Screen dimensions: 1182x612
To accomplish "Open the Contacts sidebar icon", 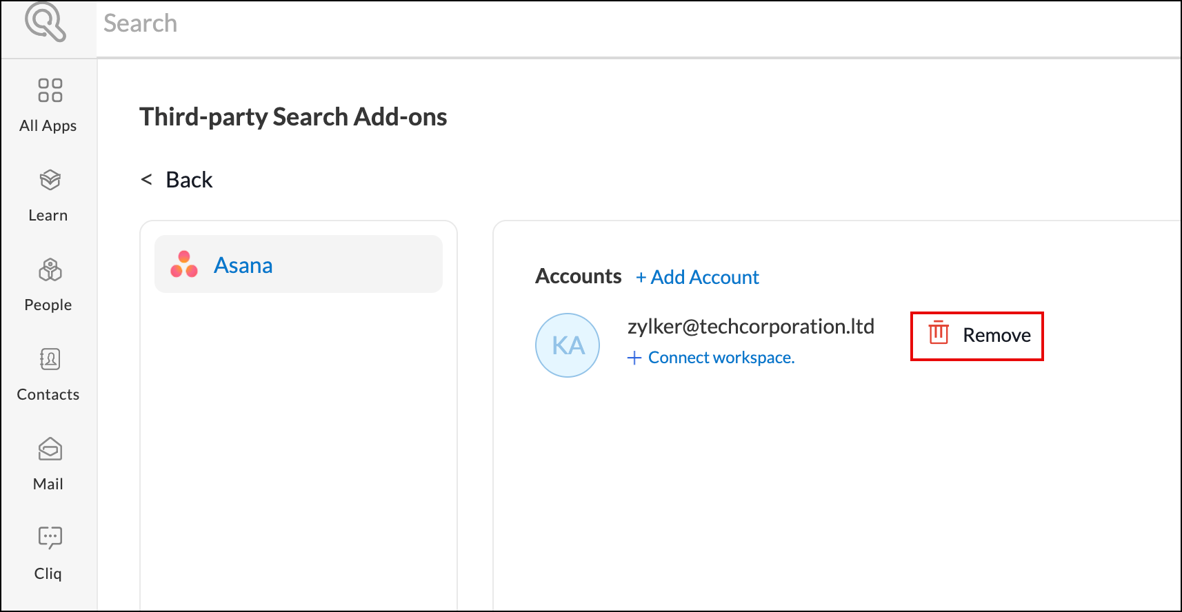I will (x=50, y=360).
